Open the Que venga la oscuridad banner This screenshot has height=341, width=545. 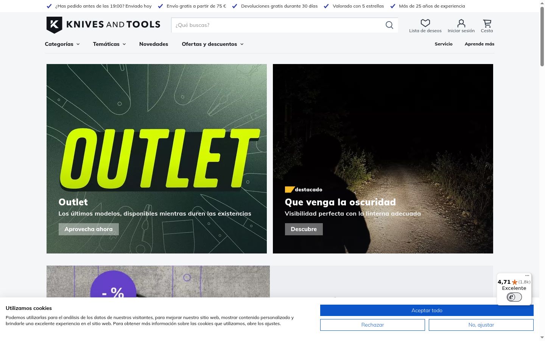click(x=383, y=159)
